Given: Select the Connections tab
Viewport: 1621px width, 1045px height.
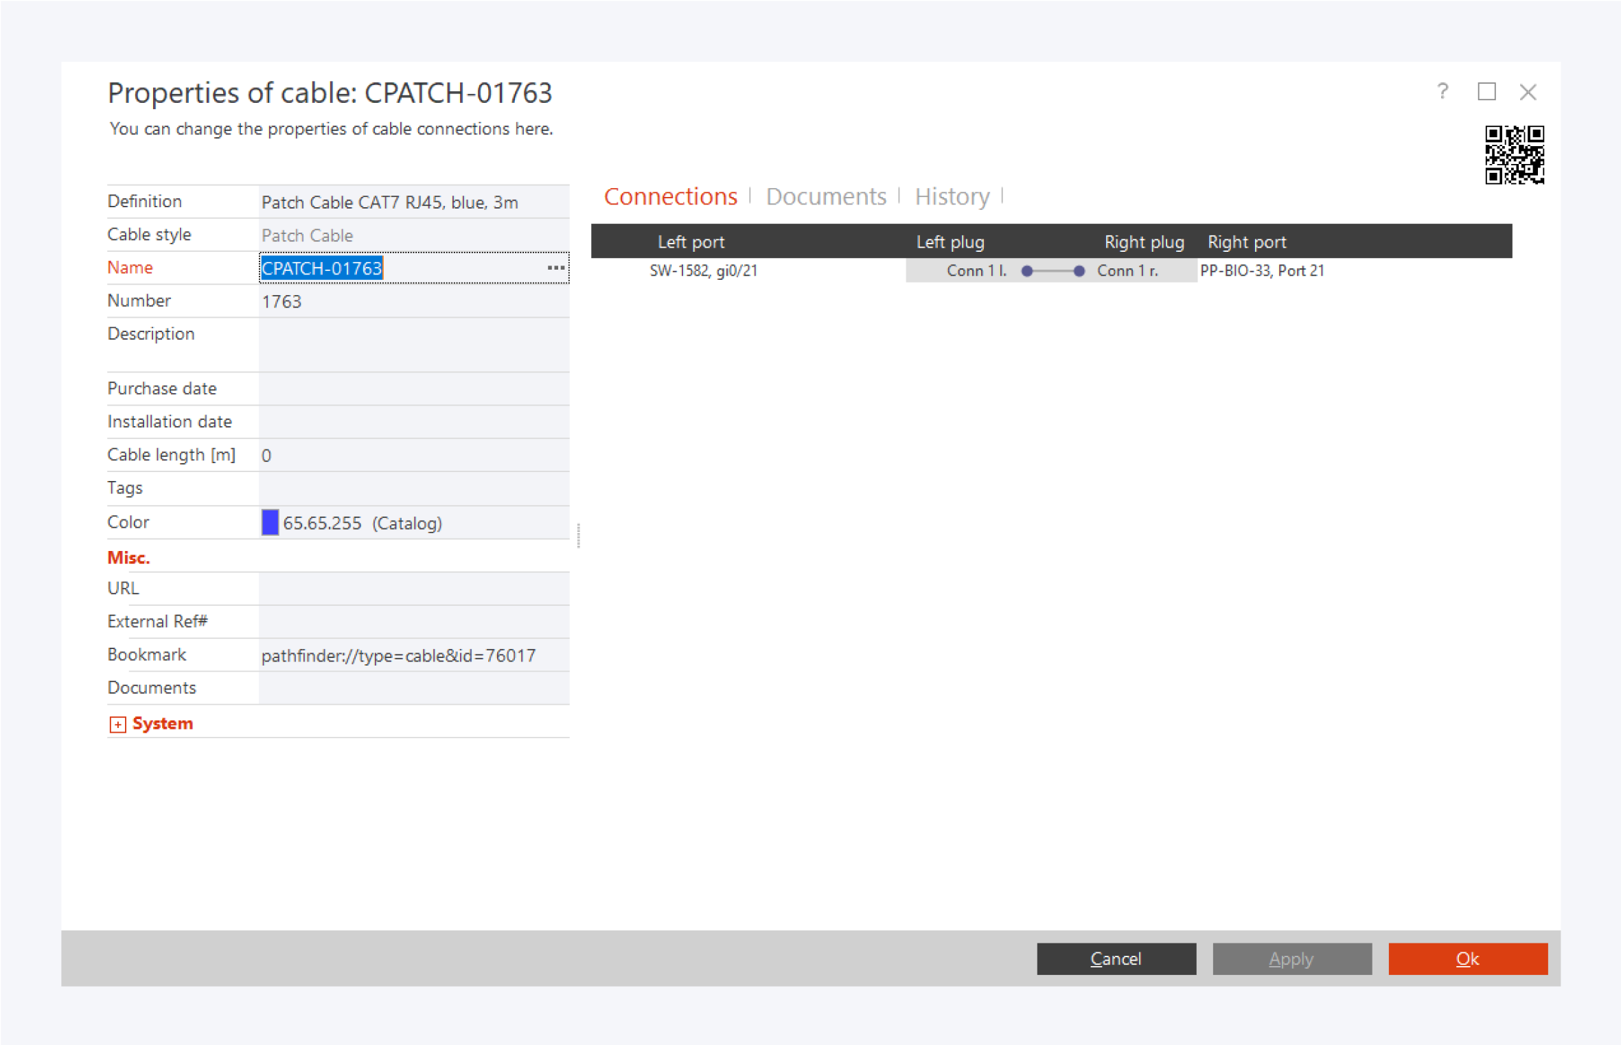Looking at the screenshot, I should tap(670, 197).
